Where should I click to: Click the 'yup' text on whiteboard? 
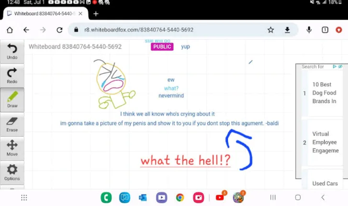click(x=185, y=47)
